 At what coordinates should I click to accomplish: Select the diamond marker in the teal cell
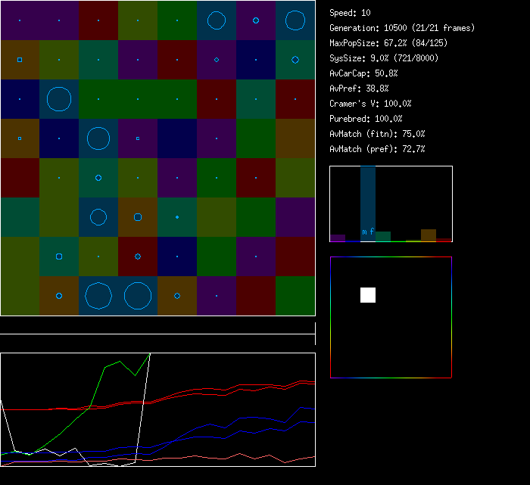(x=295, y=60)
